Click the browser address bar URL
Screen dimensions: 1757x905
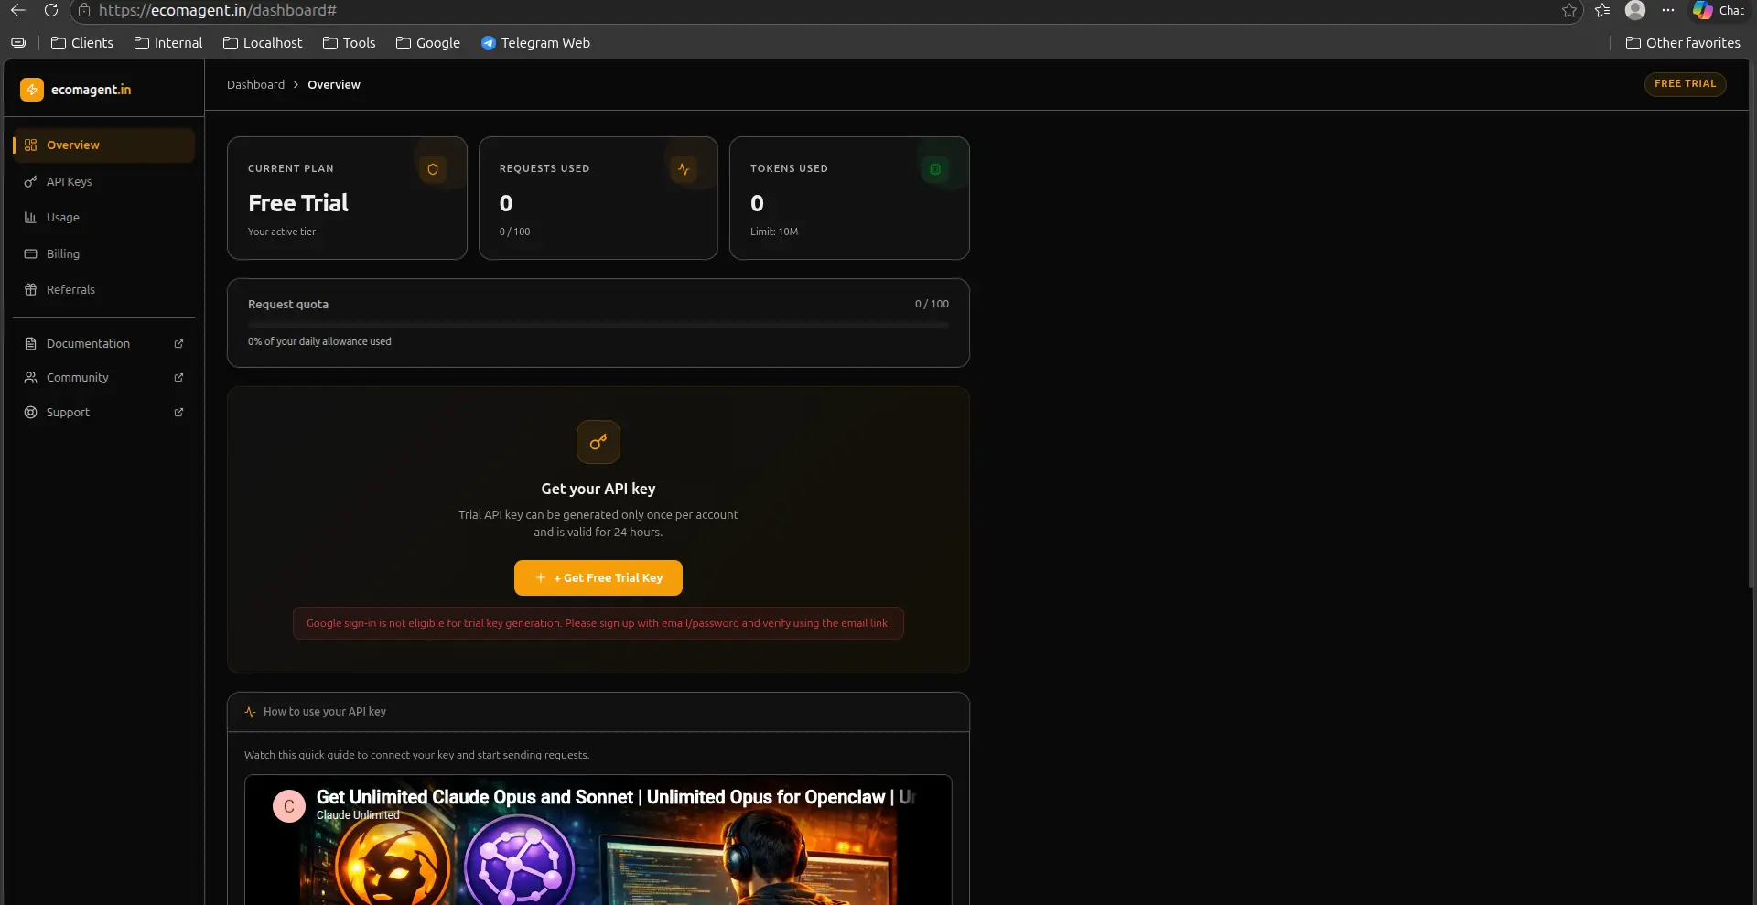tap(218, 10)
